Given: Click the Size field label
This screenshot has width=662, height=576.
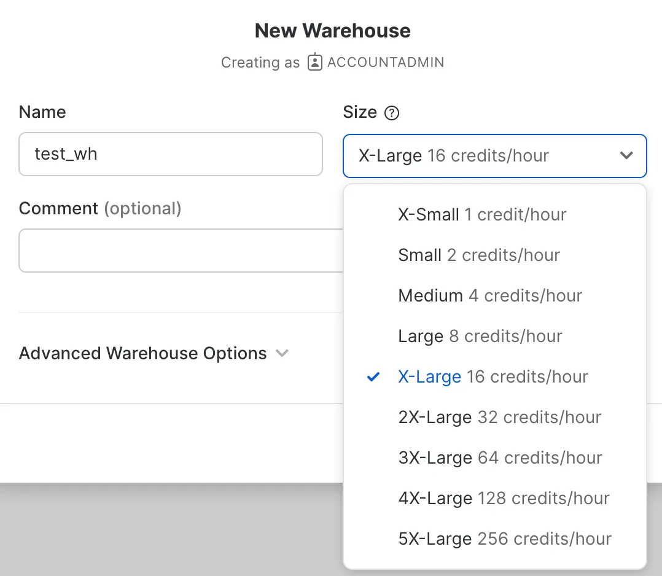Looking at the screenshot, I should coord(359,112).
